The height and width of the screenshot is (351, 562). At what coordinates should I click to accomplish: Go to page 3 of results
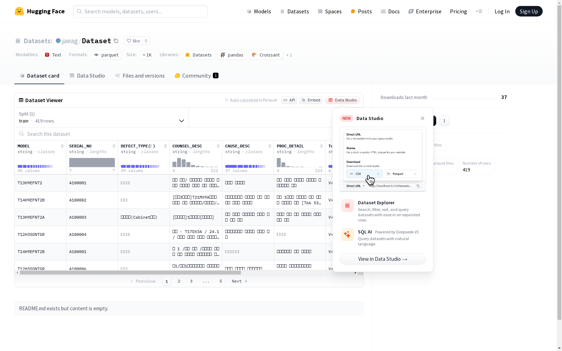tap(191, 281)
